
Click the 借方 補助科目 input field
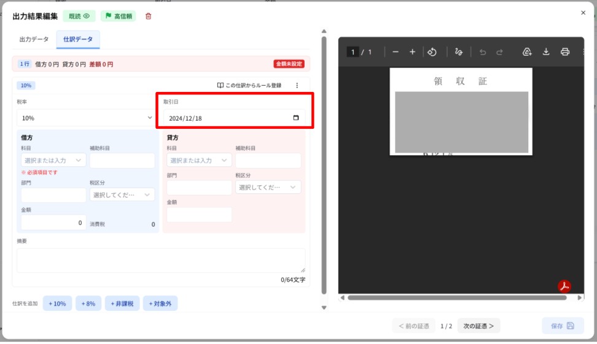click(x=122, y=161)
